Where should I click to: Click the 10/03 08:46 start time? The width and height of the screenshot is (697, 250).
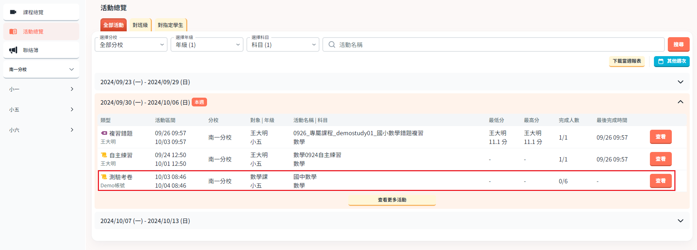coord(171,177)
